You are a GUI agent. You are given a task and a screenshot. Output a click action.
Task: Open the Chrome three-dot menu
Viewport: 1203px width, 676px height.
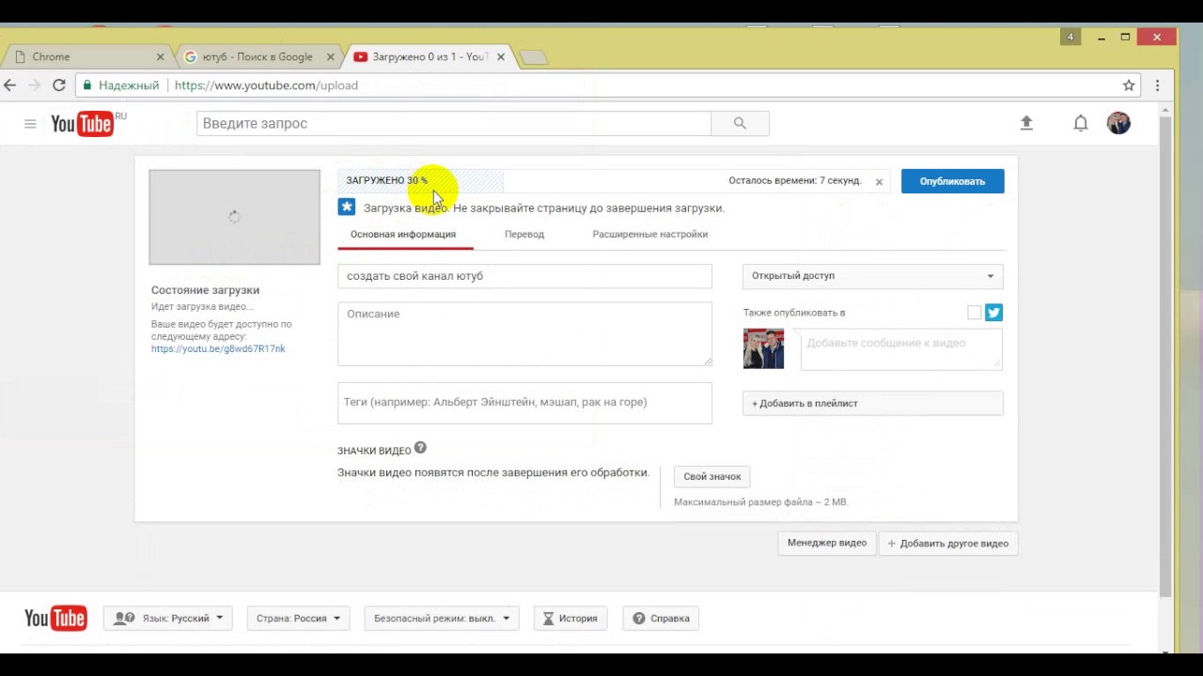tap(1157, 85)
